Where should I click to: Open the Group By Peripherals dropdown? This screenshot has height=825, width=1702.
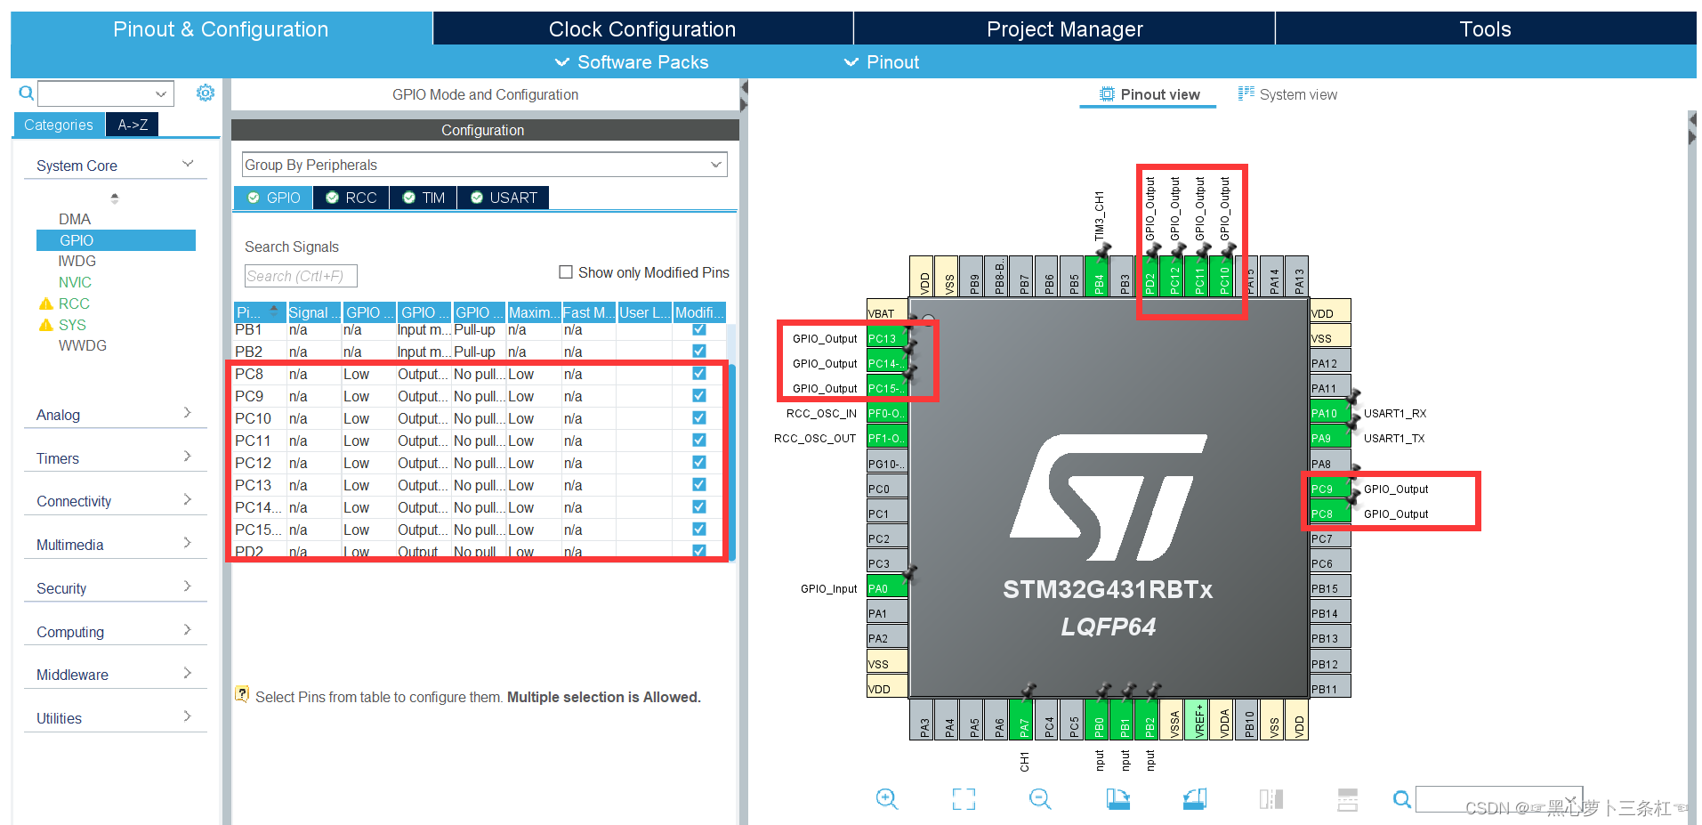(484, 165)
